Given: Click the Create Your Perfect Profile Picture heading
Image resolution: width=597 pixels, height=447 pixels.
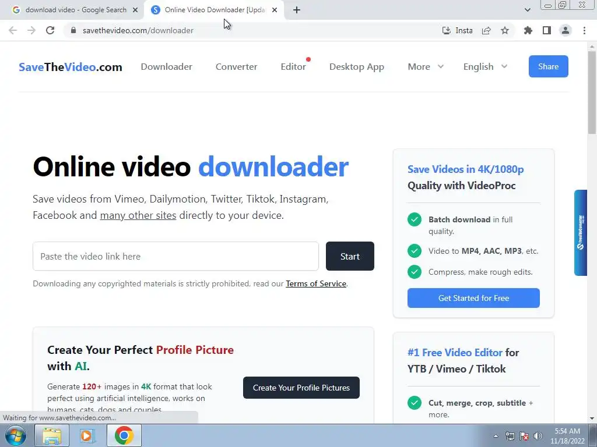Looking at the screenshot, I should pos(141,358).
